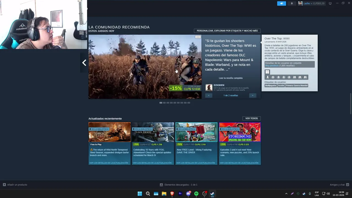352x198 pixels.
Task: Switch ESP LAA input language
Action: click(x=317, y=194)
